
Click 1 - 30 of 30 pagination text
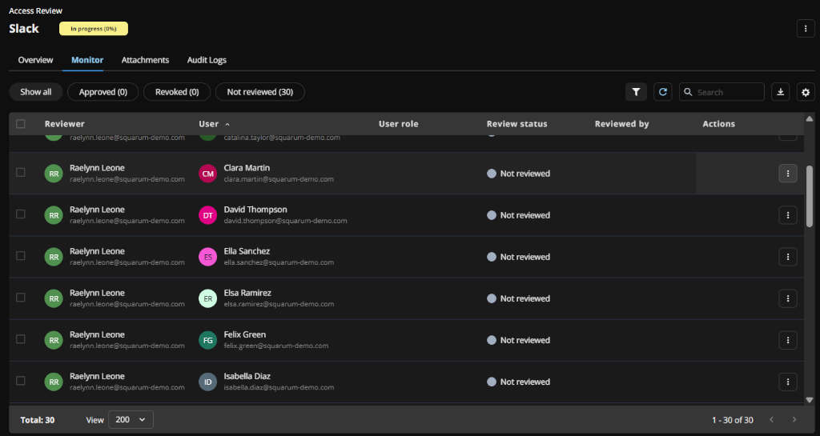point(732,420)
